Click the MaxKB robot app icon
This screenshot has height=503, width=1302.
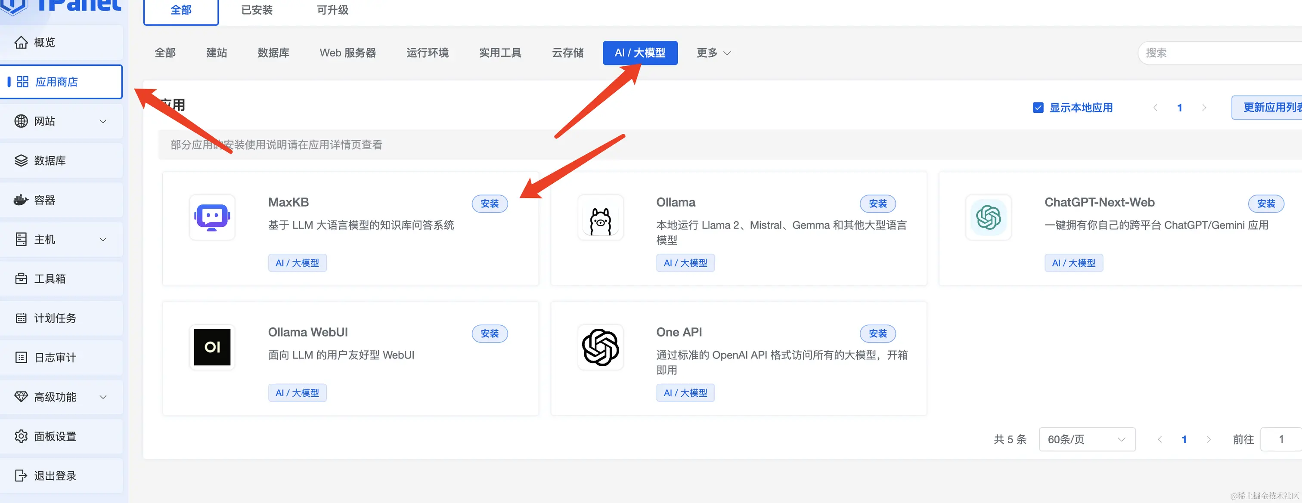212,217
